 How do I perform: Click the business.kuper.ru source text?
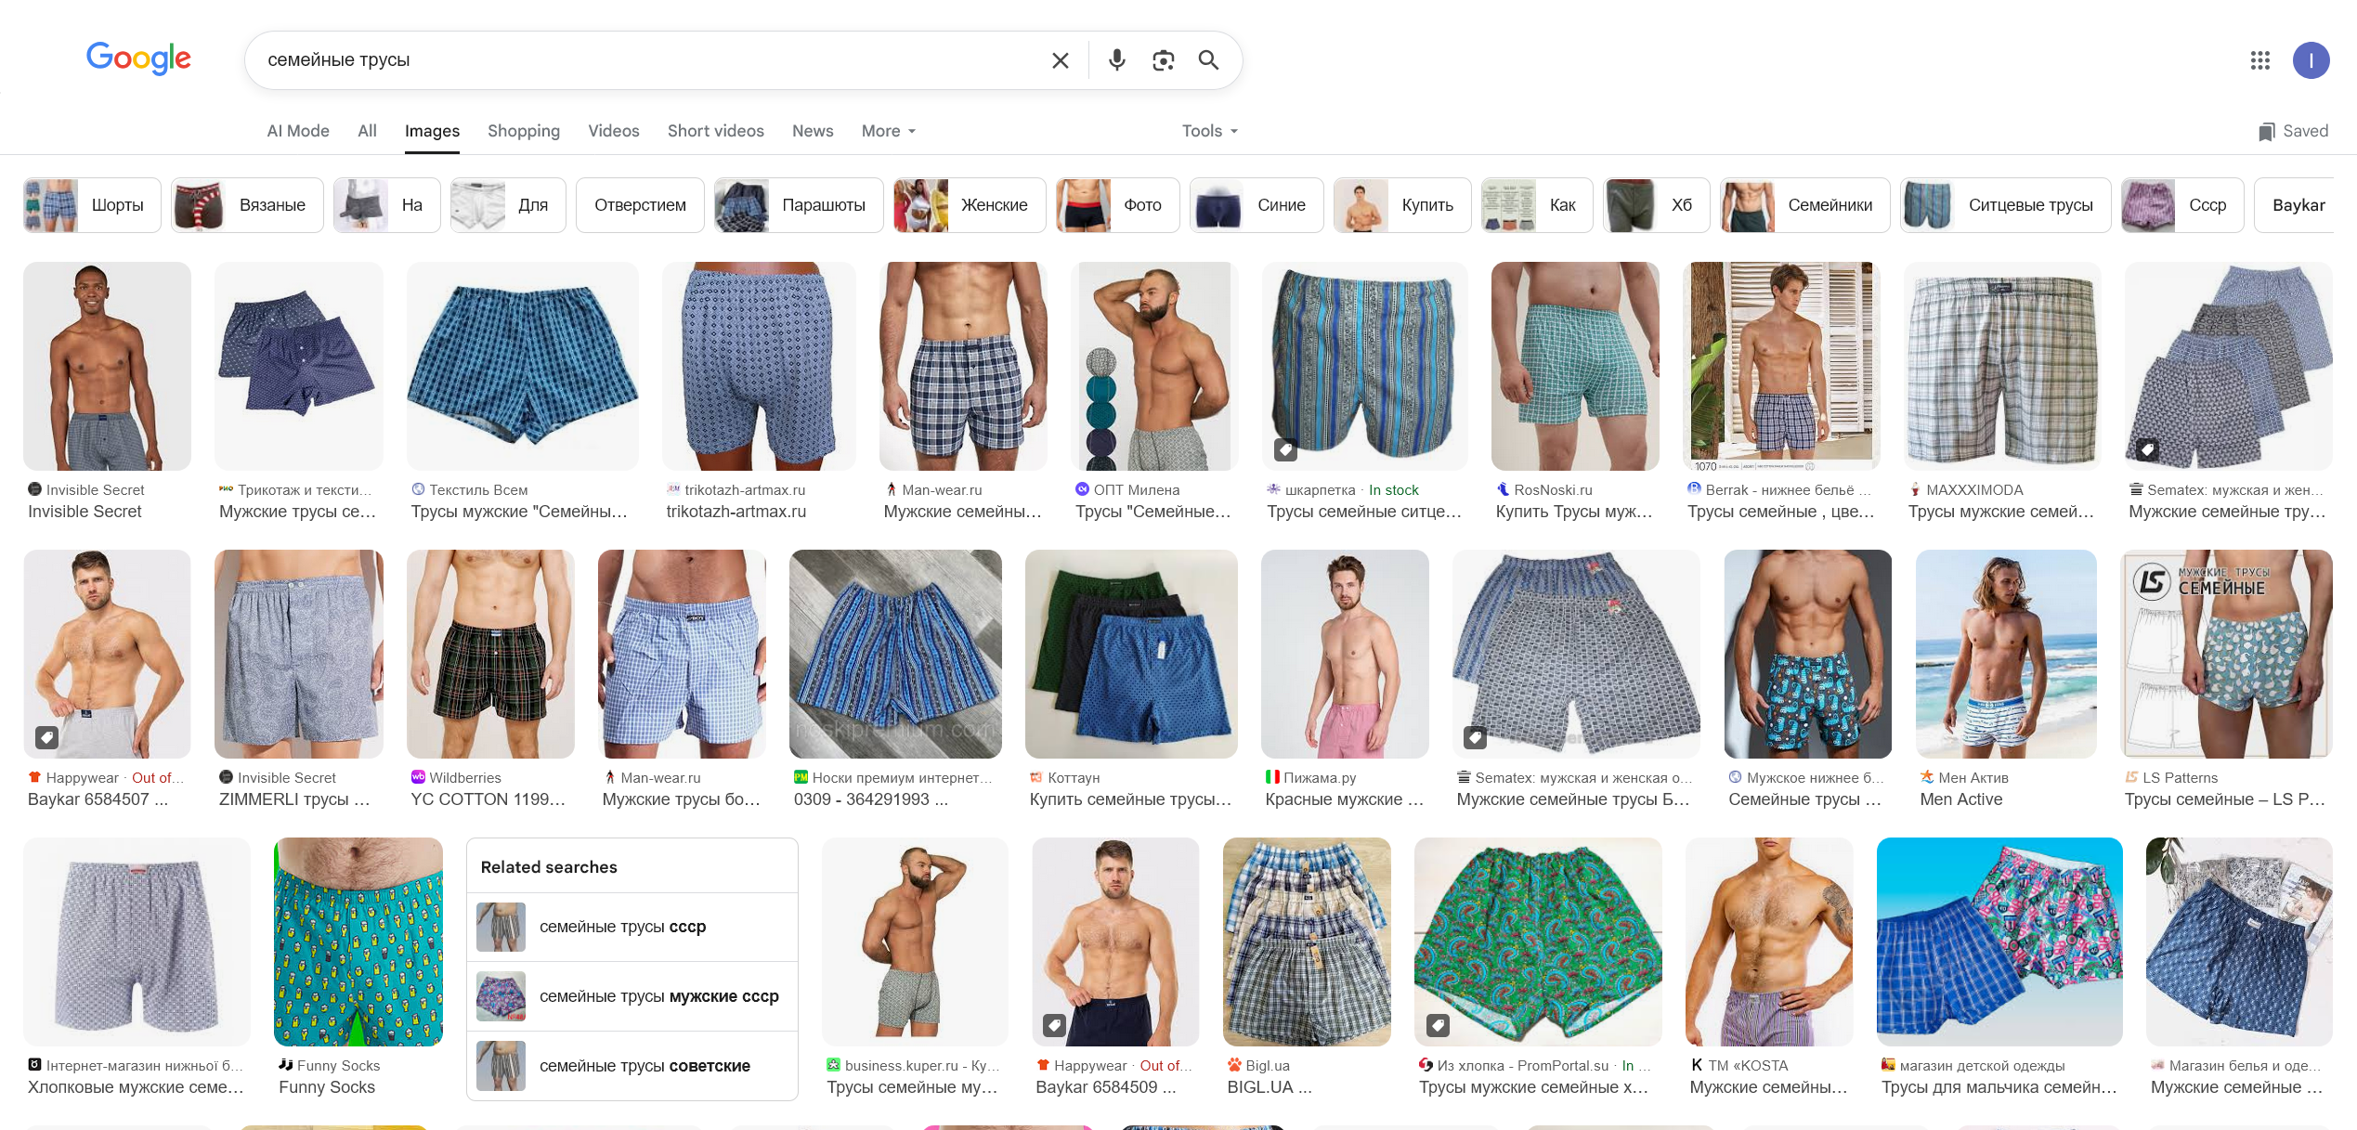pos(922,1066)
